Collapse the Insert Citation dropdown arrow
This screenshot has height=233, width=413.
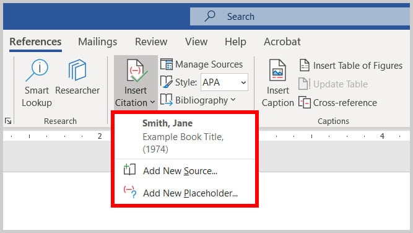click(x=152, y=102)
